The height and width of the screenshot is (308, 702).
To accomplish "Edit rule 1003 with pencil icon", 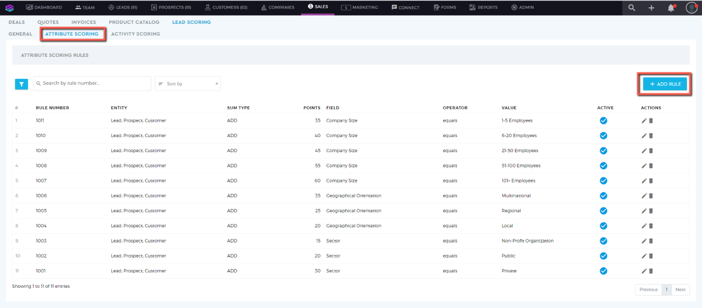I will tap(644, 241).
